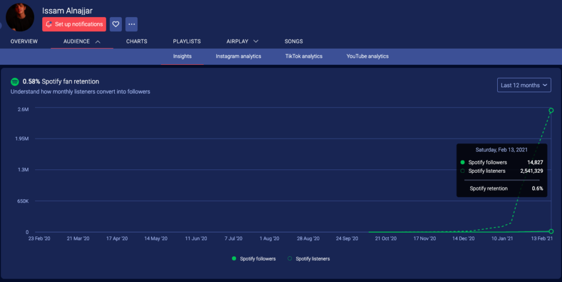Open the Playlists tab
The width and height of the screenshot is (562, 282).
(187, 42)
